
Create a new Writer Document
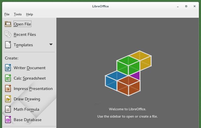(30, 68)
